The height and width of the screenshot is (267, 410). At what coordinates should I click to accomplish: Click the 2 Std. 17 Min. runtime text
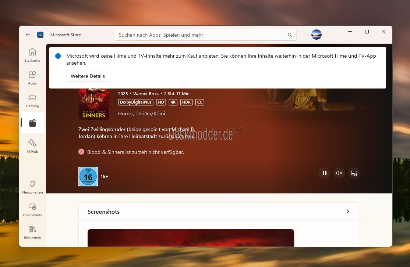pos(177,94)
